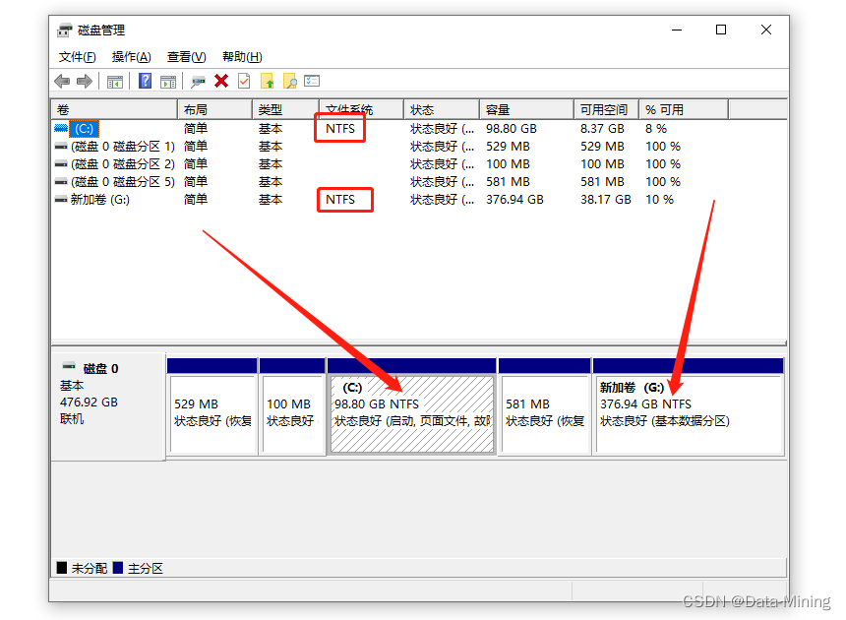Image resolution: width=846 pixels, height=620 pixels.
Task: Click the 38.17 GB free space cell
Action: [x=605, y=200]
